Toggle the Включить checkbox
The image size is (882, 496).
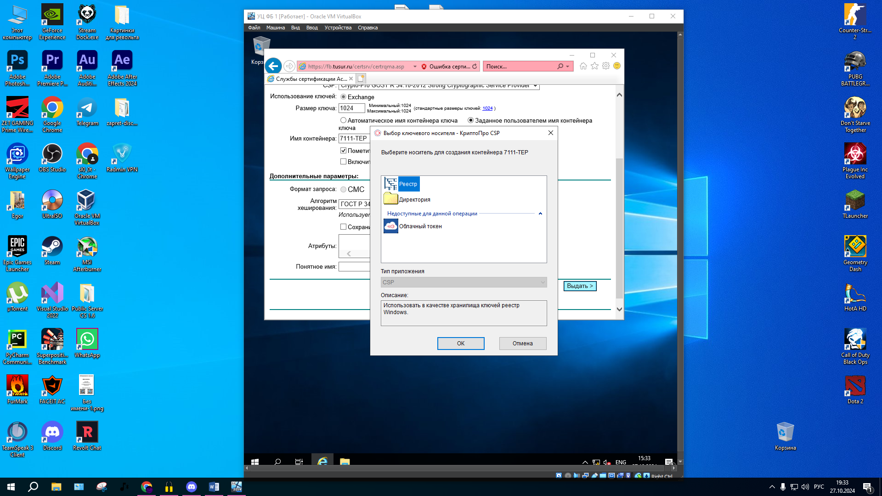[x=343, y=162]
